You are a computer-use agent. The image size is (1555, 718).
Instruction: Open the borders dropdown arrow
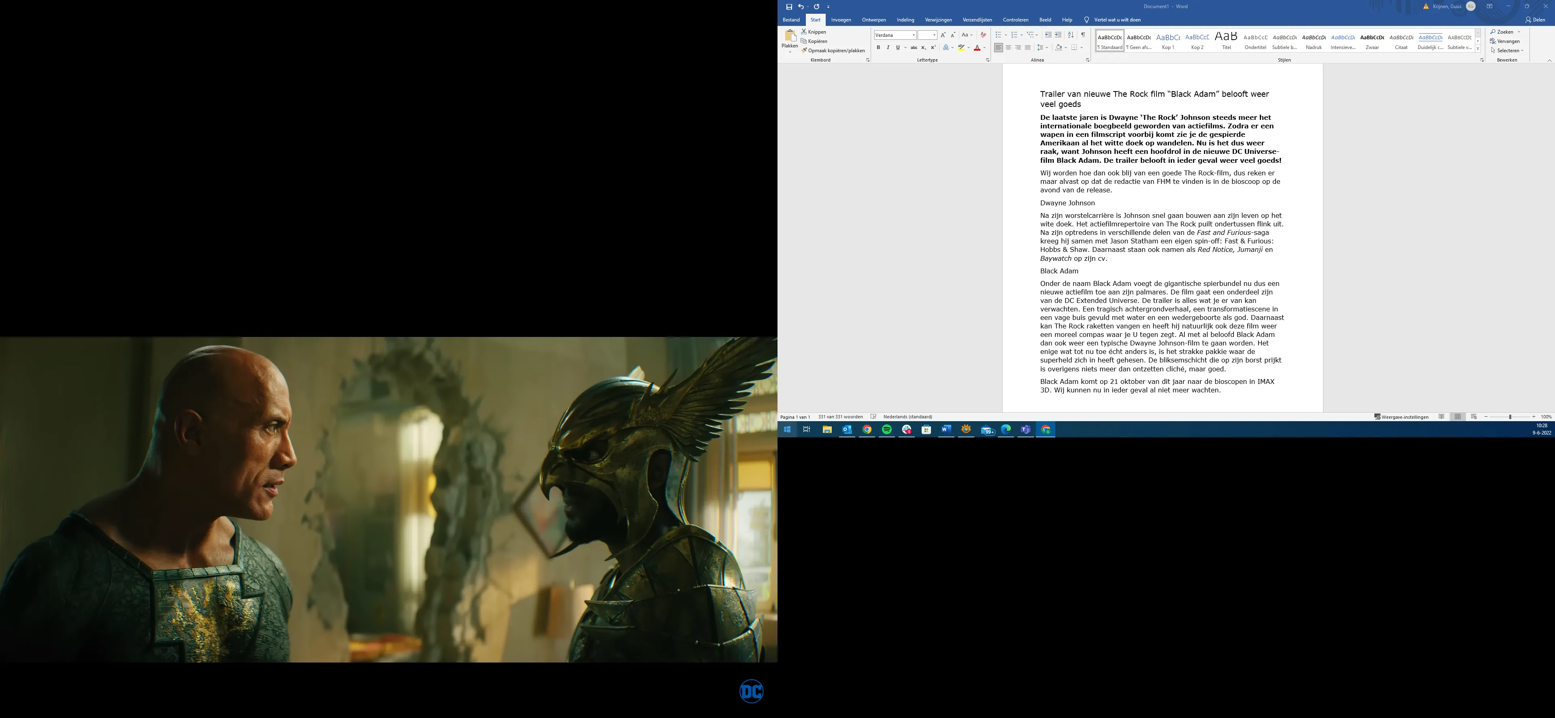(1082, 48)
